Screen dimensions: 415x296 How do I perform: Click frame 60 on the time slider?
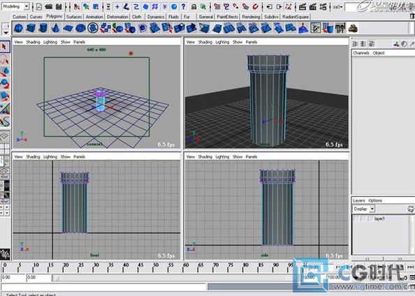click(x=186, y=267)
